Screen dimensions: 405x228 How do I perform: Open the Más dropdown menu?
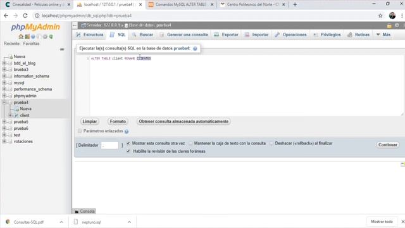383,35
